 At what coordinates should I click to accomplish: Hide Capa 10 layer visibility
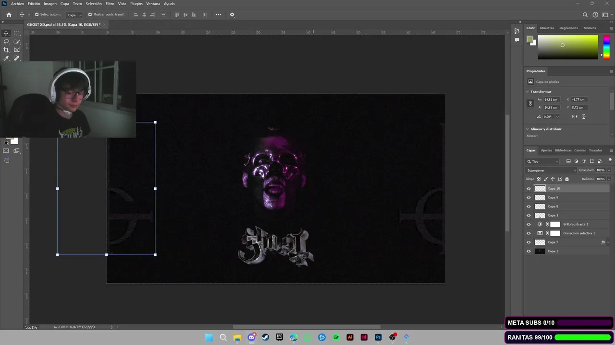pos(529,189)
